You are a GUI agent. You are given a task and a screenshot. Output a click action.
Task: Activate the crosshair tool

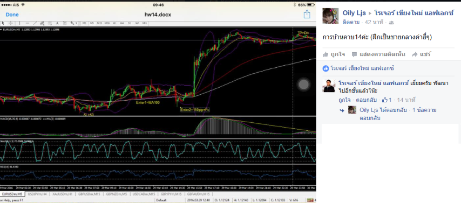point(11,23)
